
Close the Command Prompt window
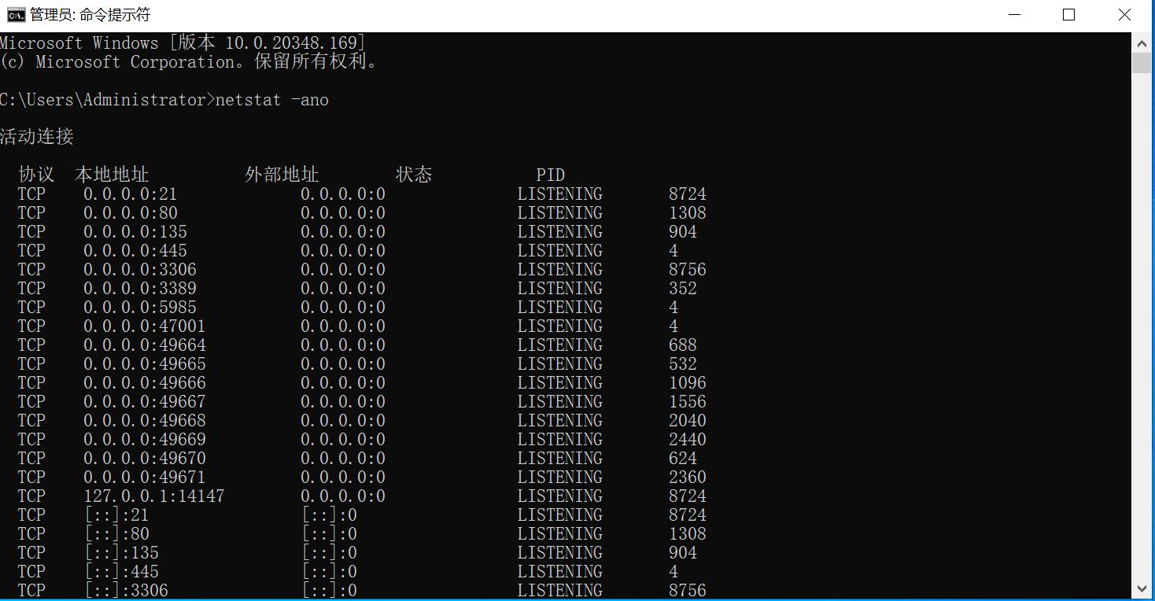(1125, 15)
